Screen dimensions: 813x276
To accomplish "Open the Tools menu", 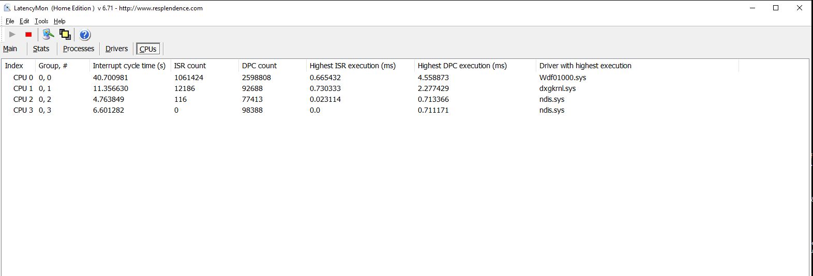I will pyautogui.click(x=41, y=21).
